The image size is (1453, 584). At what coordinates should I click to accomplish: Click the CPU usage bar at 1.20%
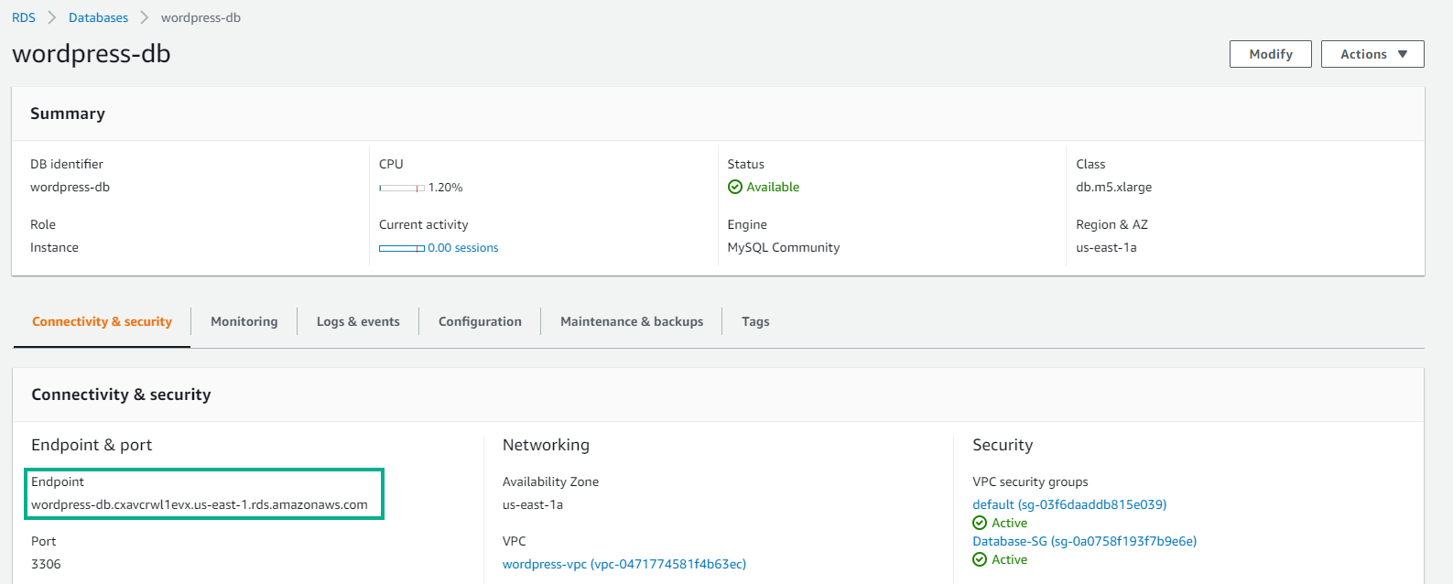tap(402, 188)
